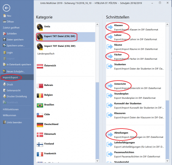Screen dimensions: 172x165
Task: Click Schnittstellen list scroll-up arrow
Action: [x=167, y=24]
